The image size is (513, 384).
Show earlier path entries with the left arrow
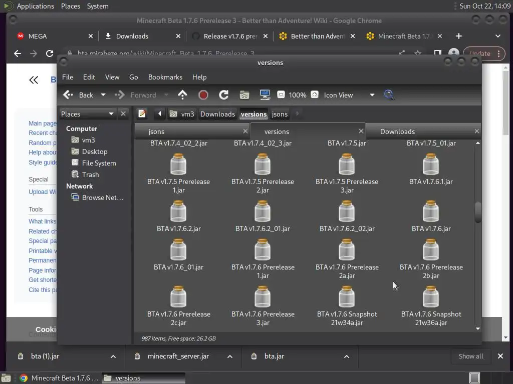click(x=159, y=113)
